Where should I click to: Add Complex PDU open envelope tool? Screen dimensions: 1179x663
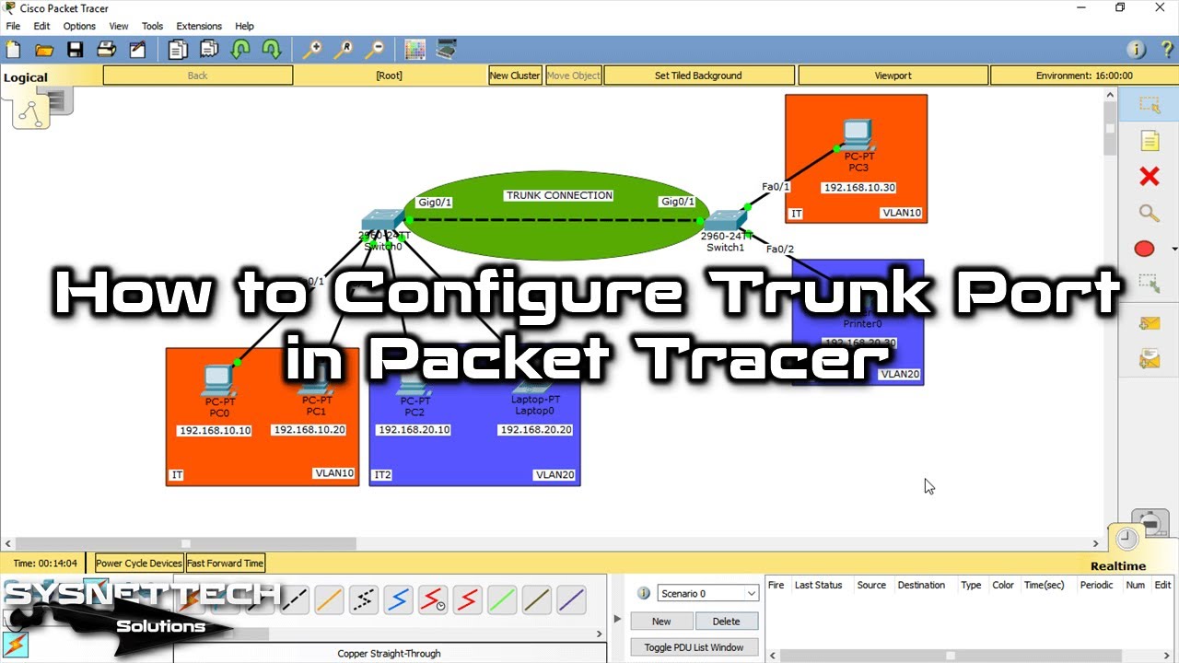[x=1149, y=359]
